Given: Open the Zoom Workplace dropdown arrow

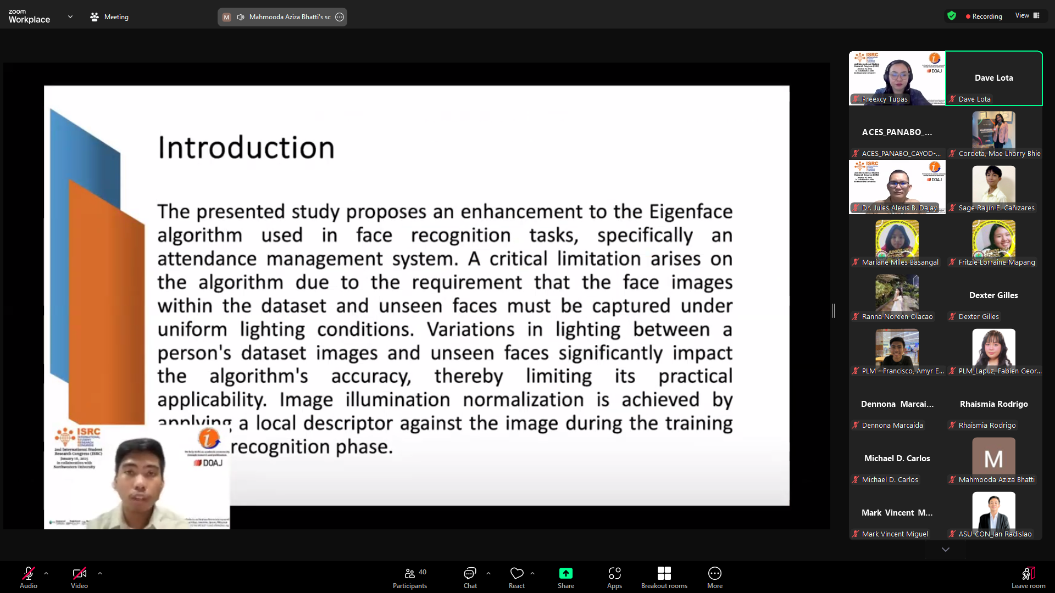Looking at the screenshot, I should click(x=70, y=17).
